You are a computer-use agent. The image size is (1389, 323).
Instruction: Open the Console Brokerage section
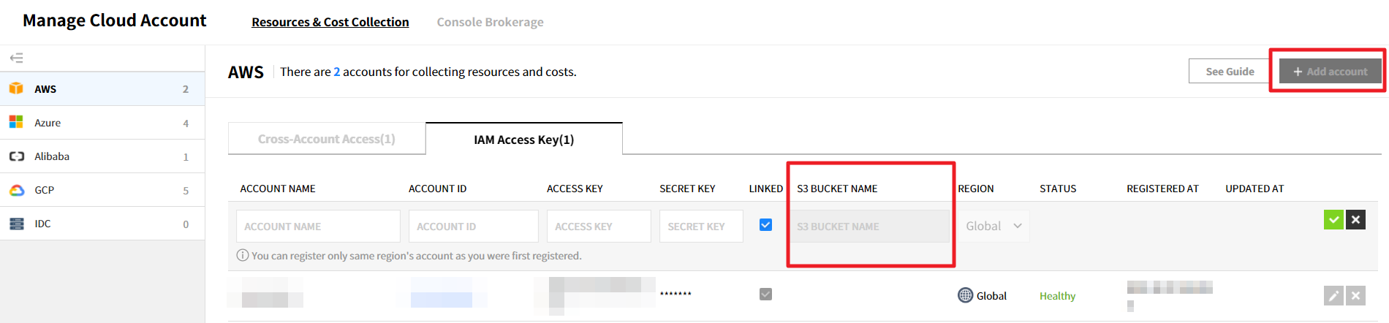[x=490, y=22]
